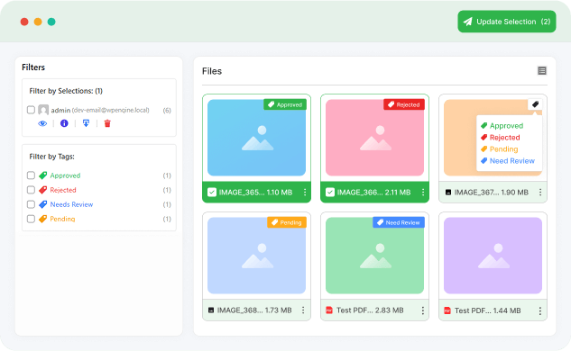Toggle the Needs Review filter checkbox
Viewport: 571px width, 351px height.
click(x=31, y=204)
